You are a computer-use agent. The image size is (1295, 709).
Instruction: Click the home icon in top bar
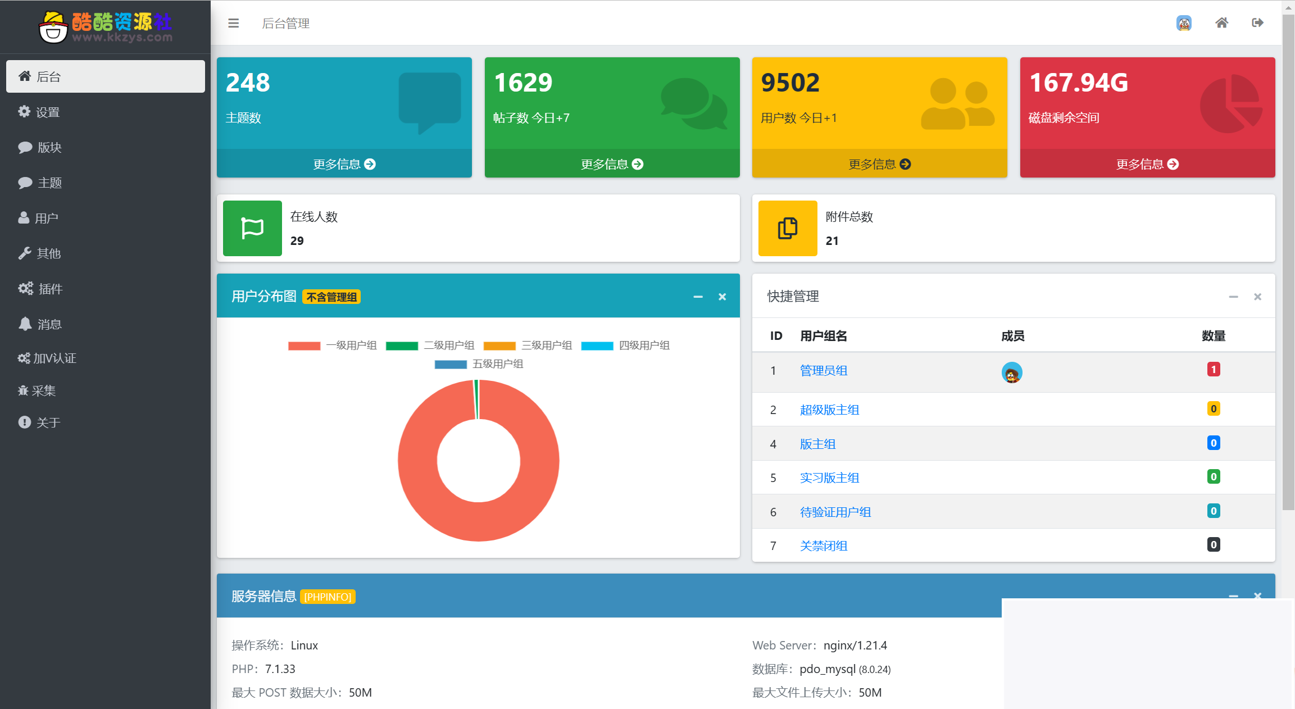[x=1221, y=22]
